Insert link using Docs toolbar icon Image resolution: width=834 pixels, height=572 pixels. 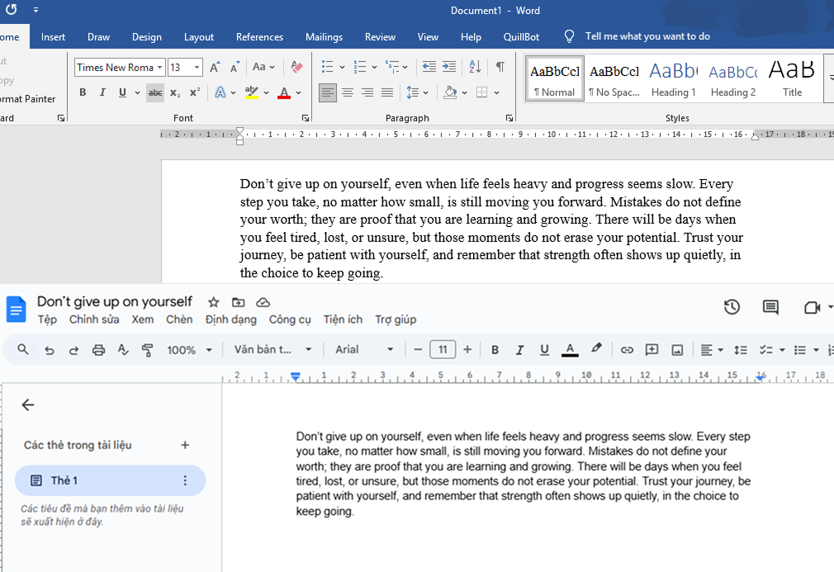pos(627,350)
